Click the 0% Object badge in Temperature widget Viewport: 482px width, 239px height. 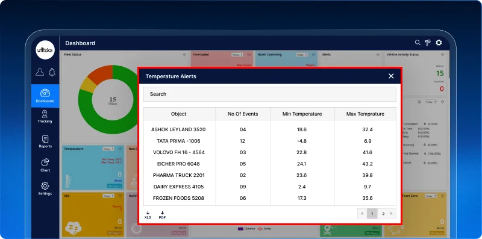point(114,186)
